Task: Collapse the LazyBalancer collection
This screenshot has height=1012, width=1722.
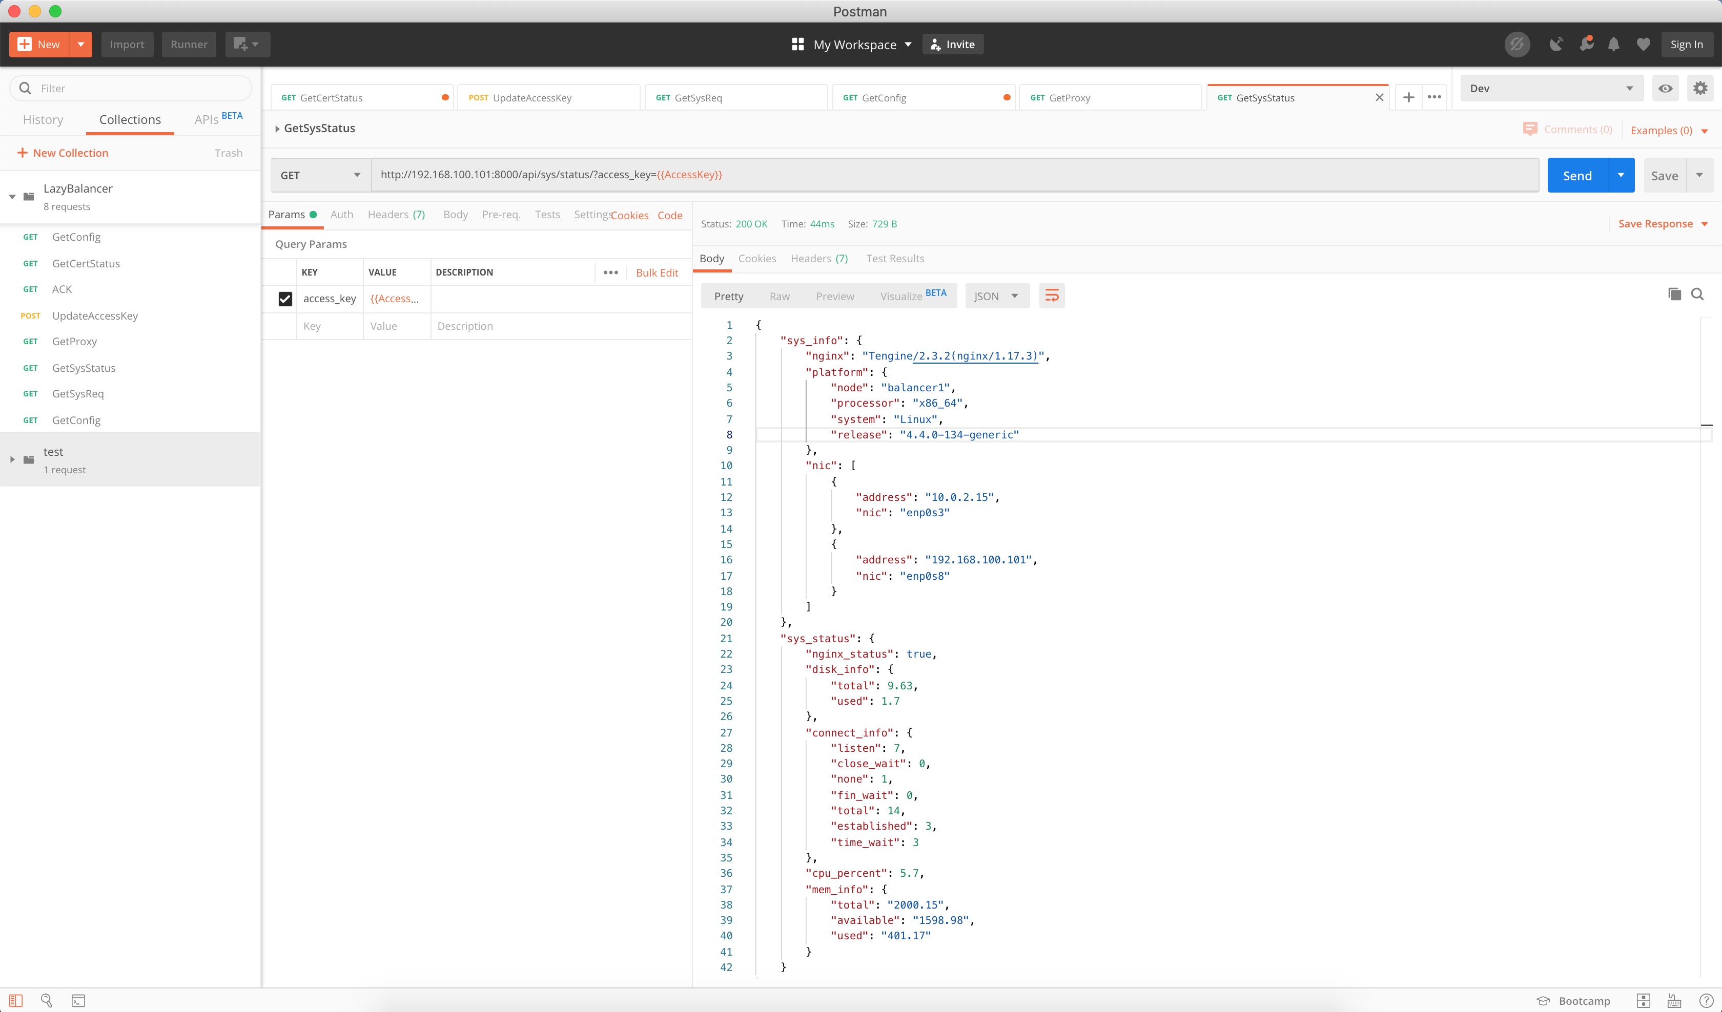Action: [x=12, y=197]
